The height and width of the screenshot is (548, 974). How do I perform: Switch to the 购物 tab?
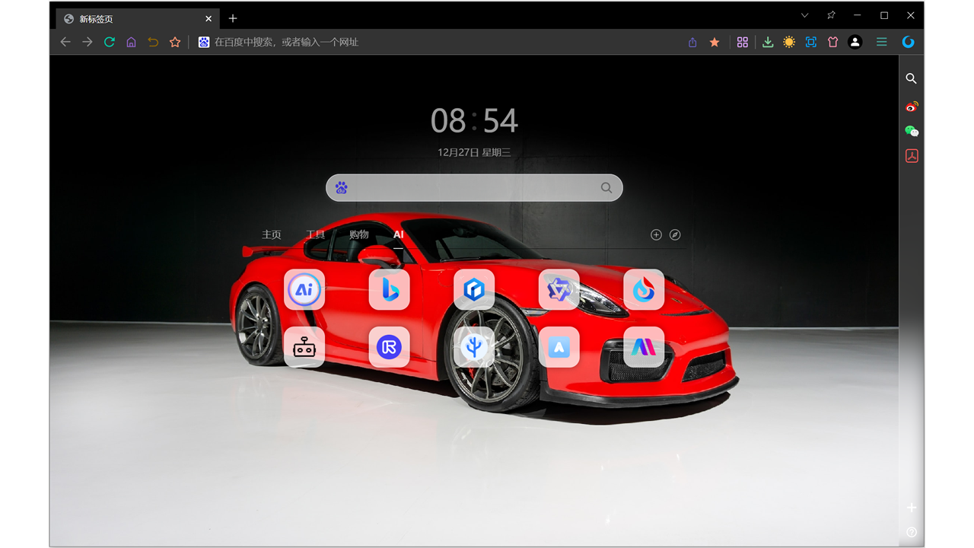[359, 234]
